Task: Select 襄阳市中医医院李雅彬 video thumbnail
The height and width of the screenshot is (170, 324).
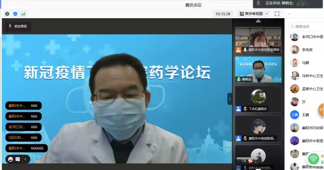Action: click(x=258, y=40)
